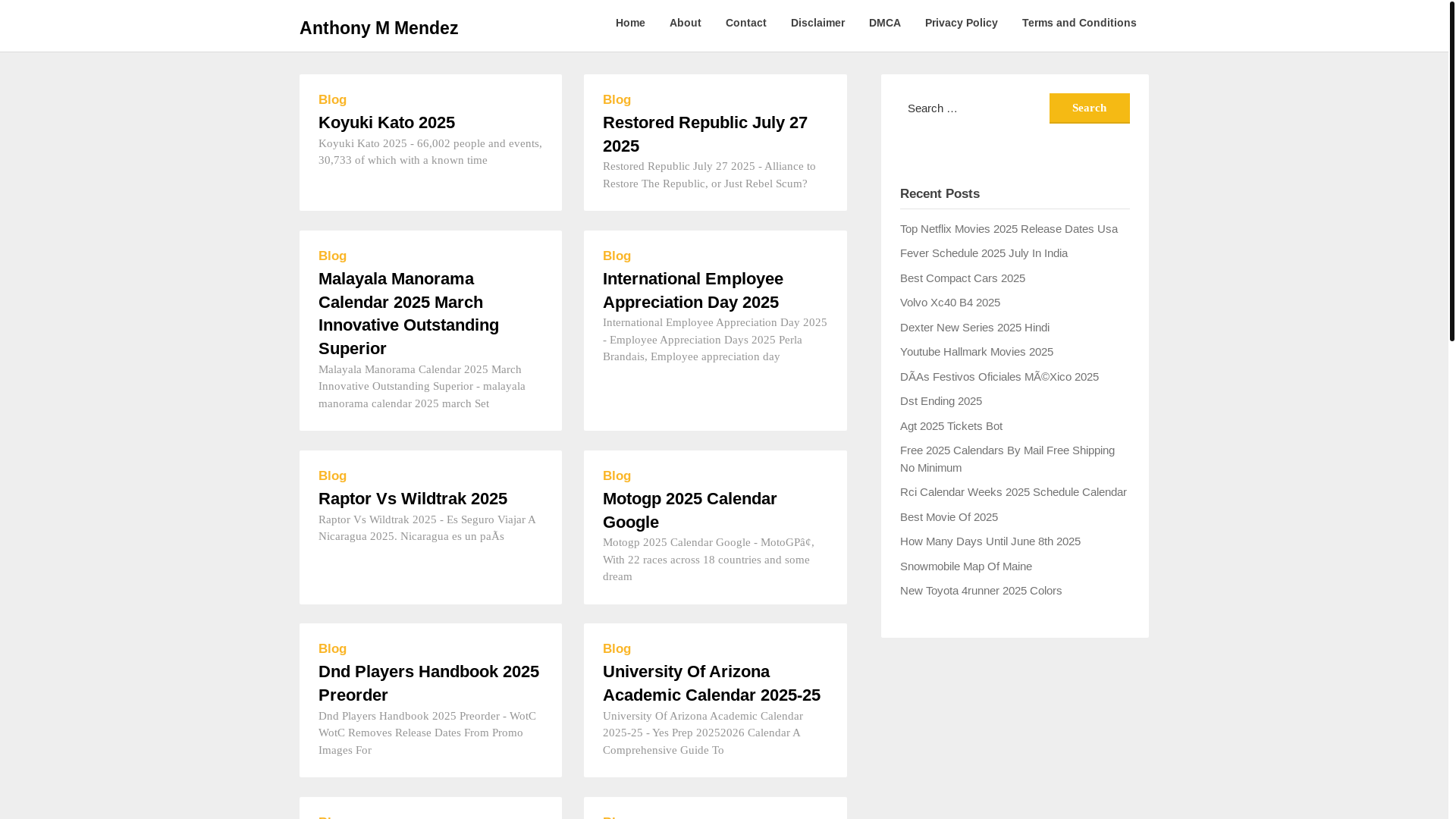1456x819 pixels.
Task: Open Dnd Players Handbook 2025 Preorder post
Action: (x=428, y=683)
